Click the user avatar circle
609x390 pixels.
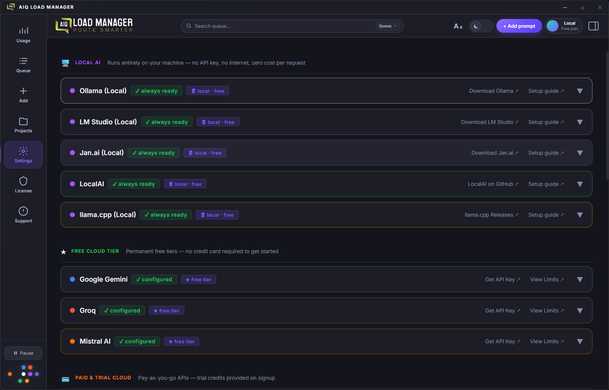(552, 26)
